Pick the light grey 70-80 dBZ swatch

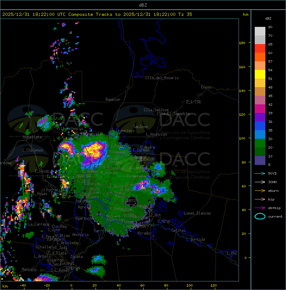260,31
